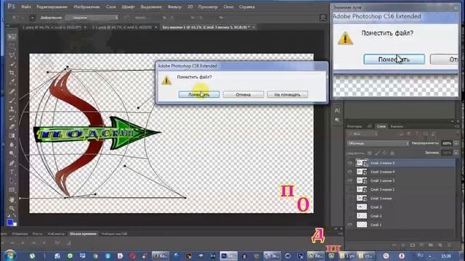Delete layer with the trash icon

(x=449, y=245)
